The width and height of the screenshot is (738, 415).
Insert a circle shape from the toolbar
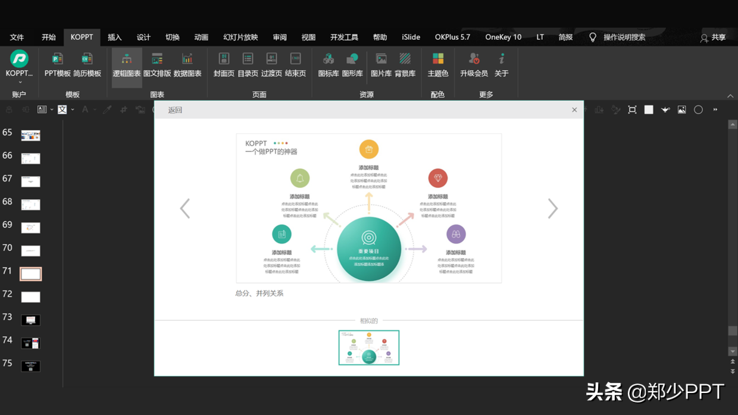698,109
